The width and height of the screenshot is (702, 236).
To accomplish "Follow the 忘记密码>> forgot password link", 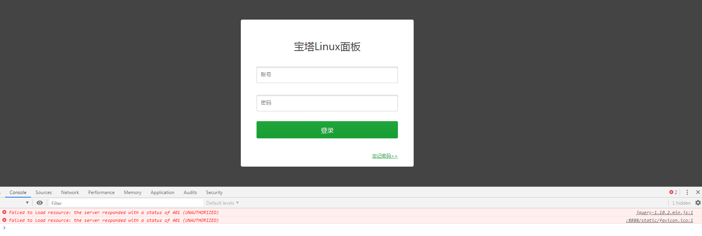I will pyautogui.click(x=385, y=156).
